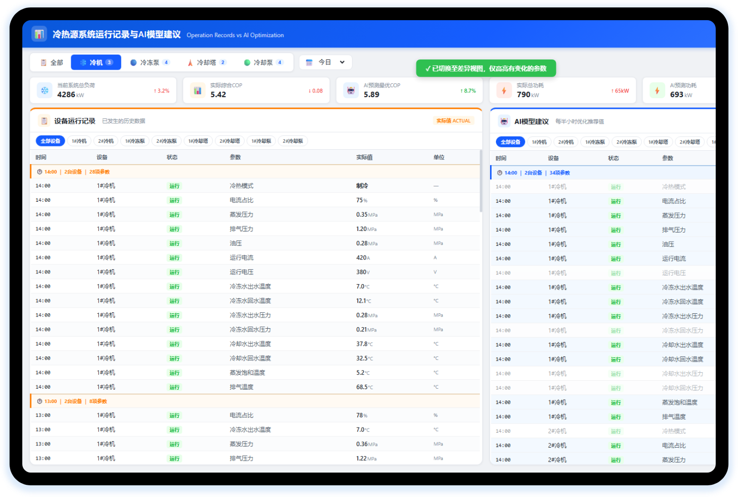This screenshot has width=738, height=497.
Task: Click lightning icon on 实际总功耗 card
Action: pos(504,90)
